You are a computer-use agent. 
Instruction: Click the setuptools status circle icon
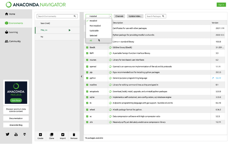coord(110,91)
